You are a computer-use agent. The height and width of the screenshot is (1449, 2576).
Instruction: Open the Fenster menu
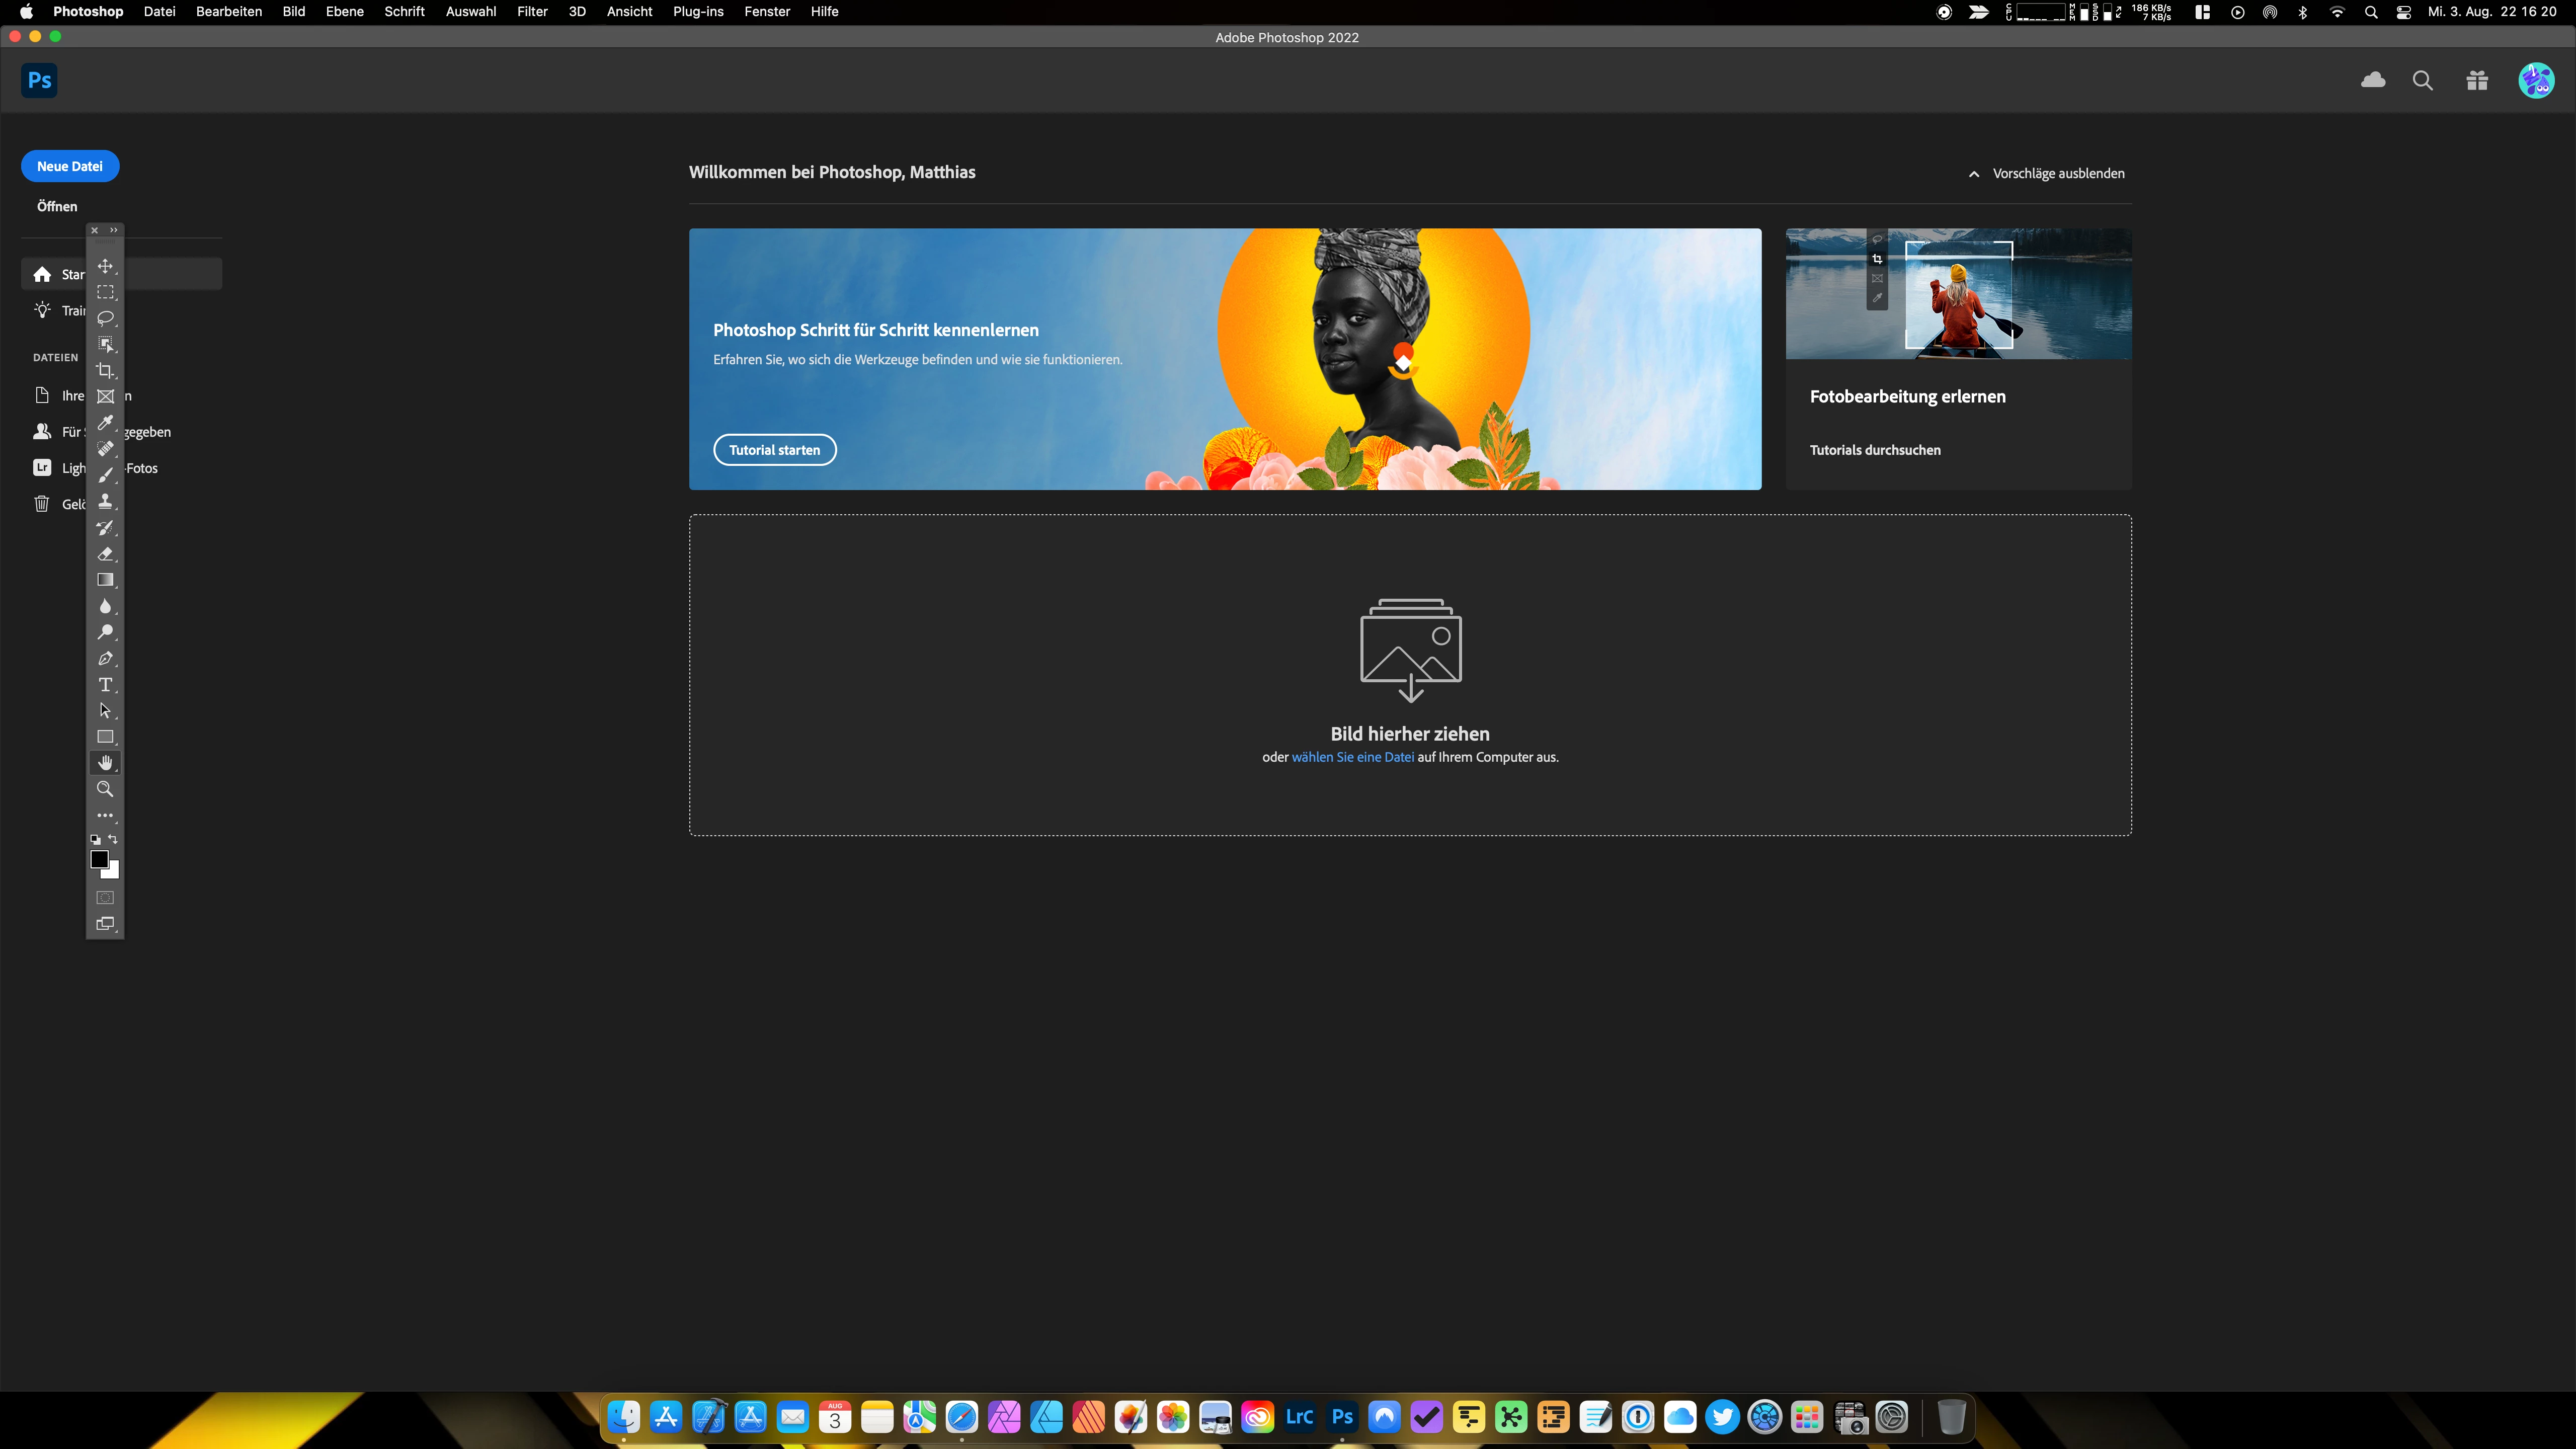click(766, 11)
